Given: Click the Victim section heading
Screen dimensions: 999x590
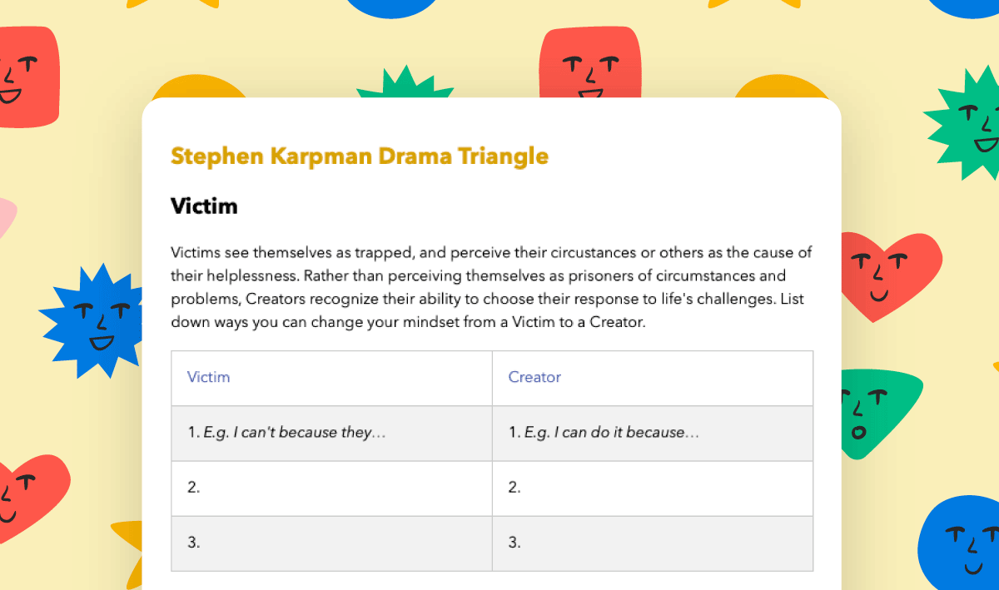Looking at the screenshot, I should point(204,206).
